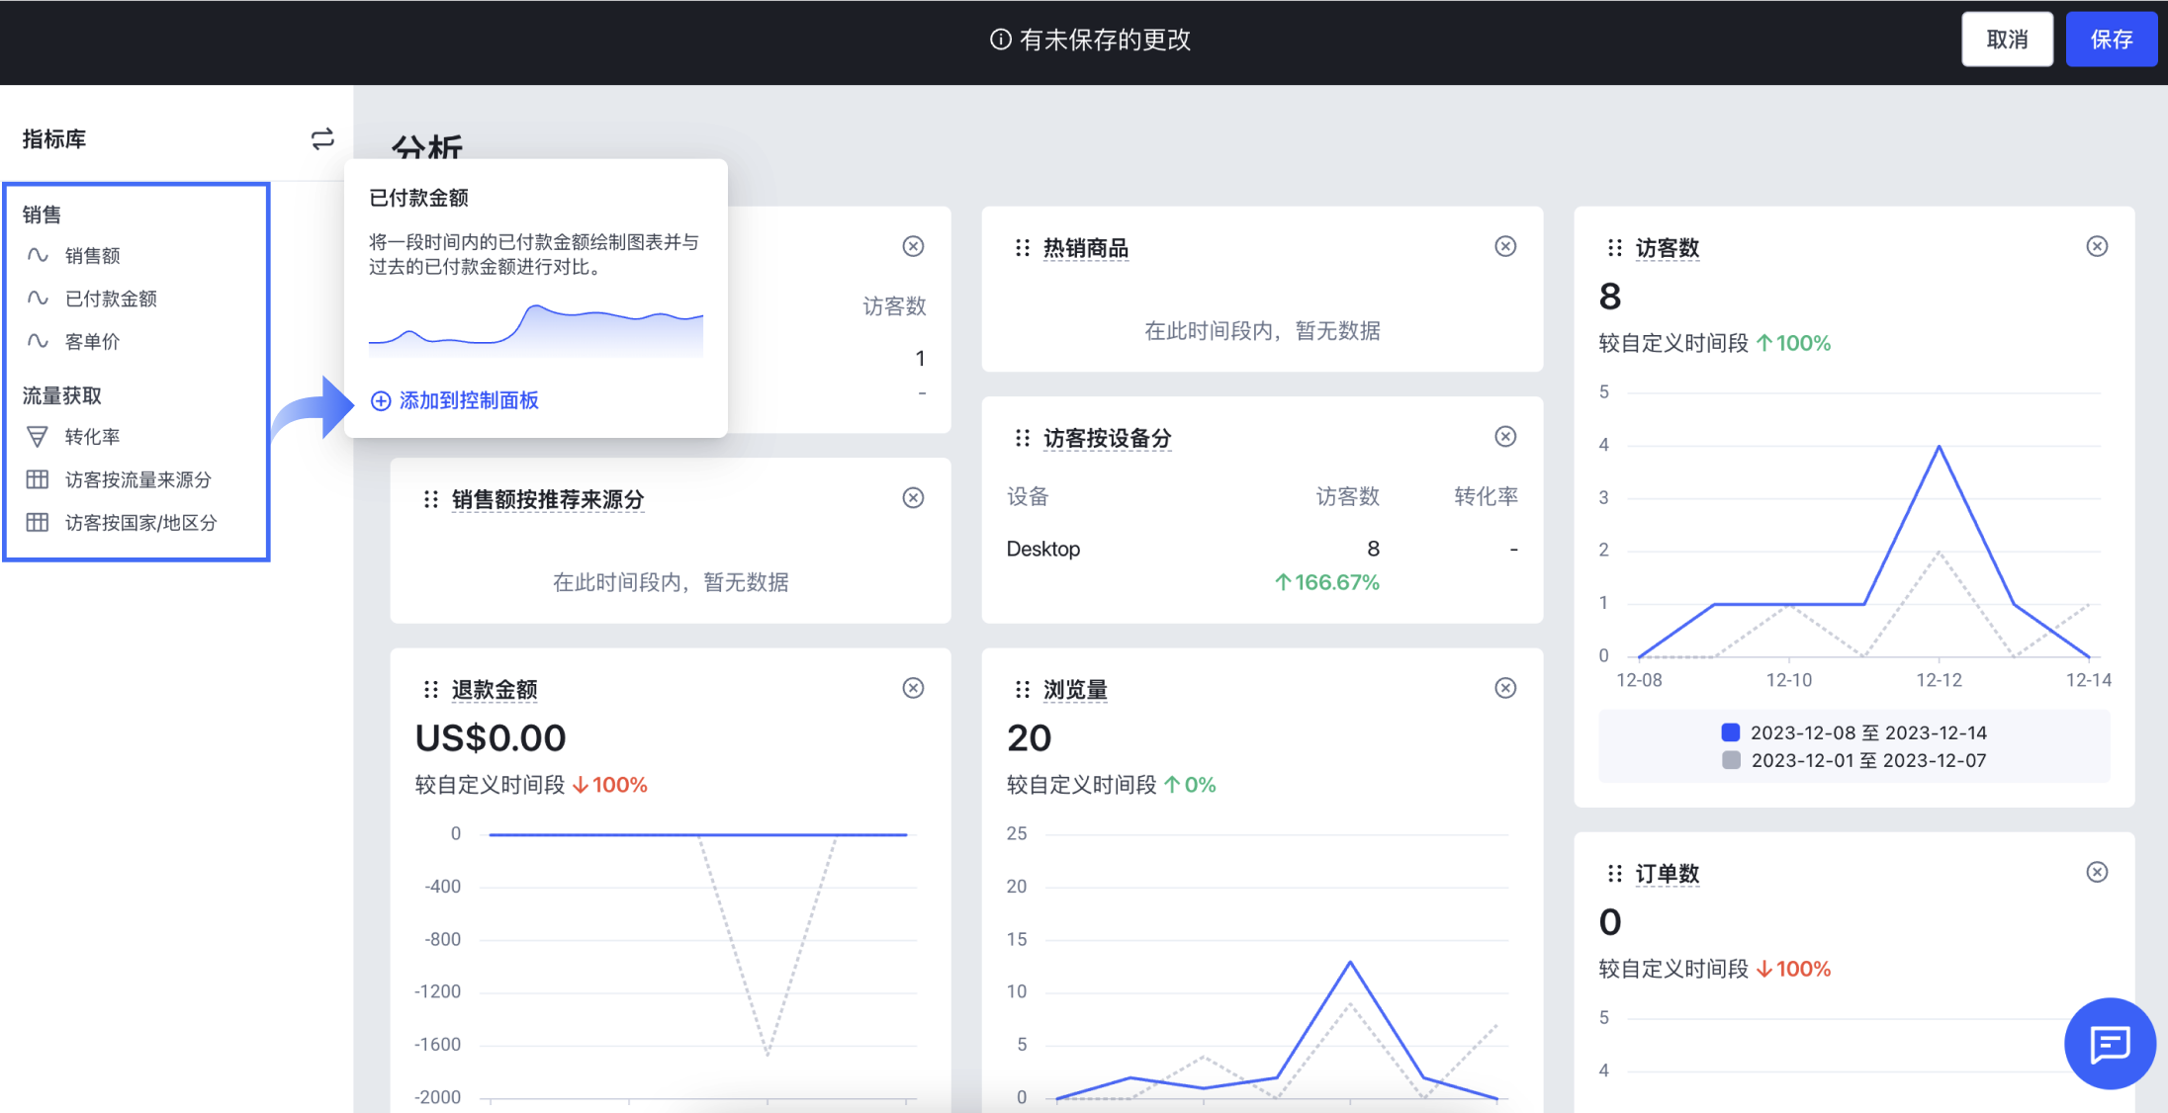Click the chart icon next to 客单价
This screenshot has height=1113, width=2168.
pyautogui.click(x=37, y=342)
